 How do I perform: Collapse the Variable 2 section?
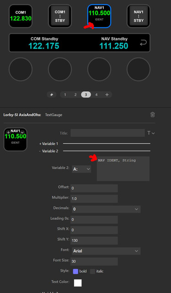tap(48, 151)
